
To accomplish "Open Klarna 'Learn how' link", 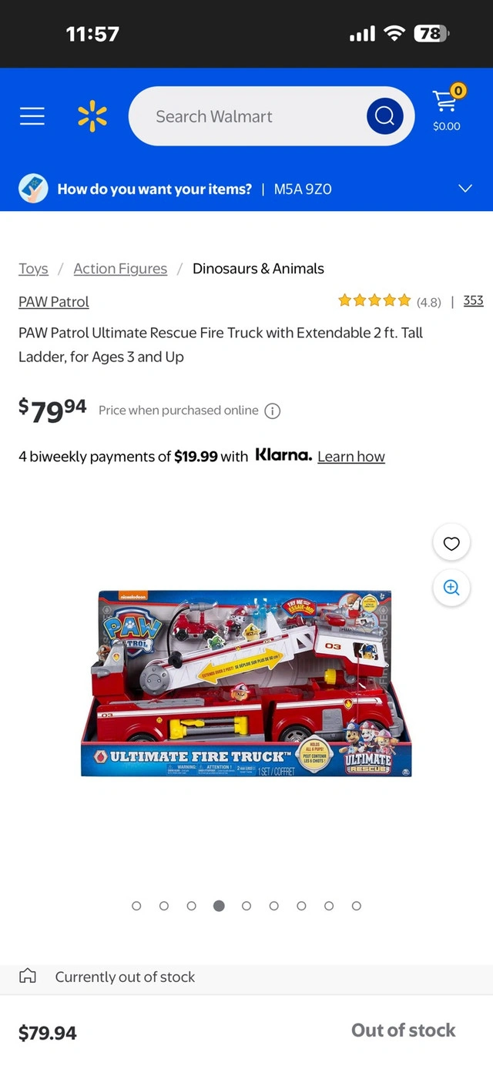I will (351, 457).
